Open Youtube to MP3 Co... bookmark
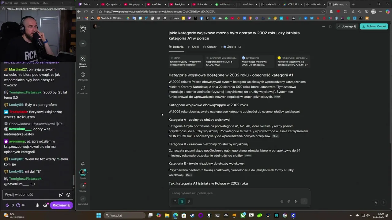 point(110,18)
